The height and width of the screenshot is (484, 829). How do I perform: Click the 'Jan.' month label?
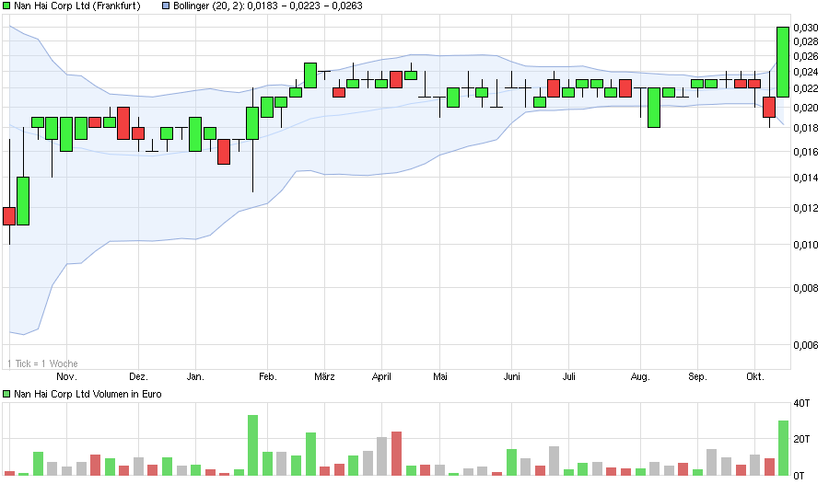coord(195,376)
